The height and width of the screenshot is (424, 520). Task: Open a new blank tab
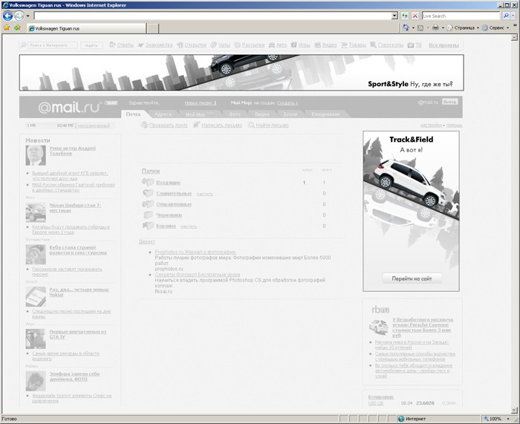152,28
